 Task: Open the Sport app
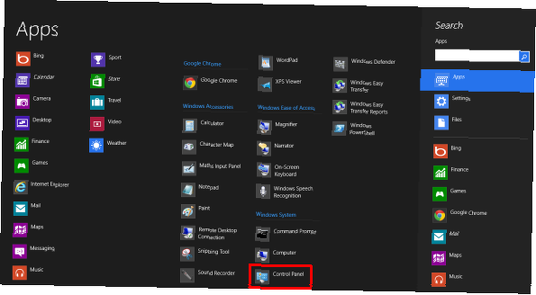(106, 59)
